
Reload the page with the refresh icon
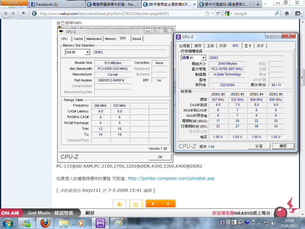[x=218, y=13]
